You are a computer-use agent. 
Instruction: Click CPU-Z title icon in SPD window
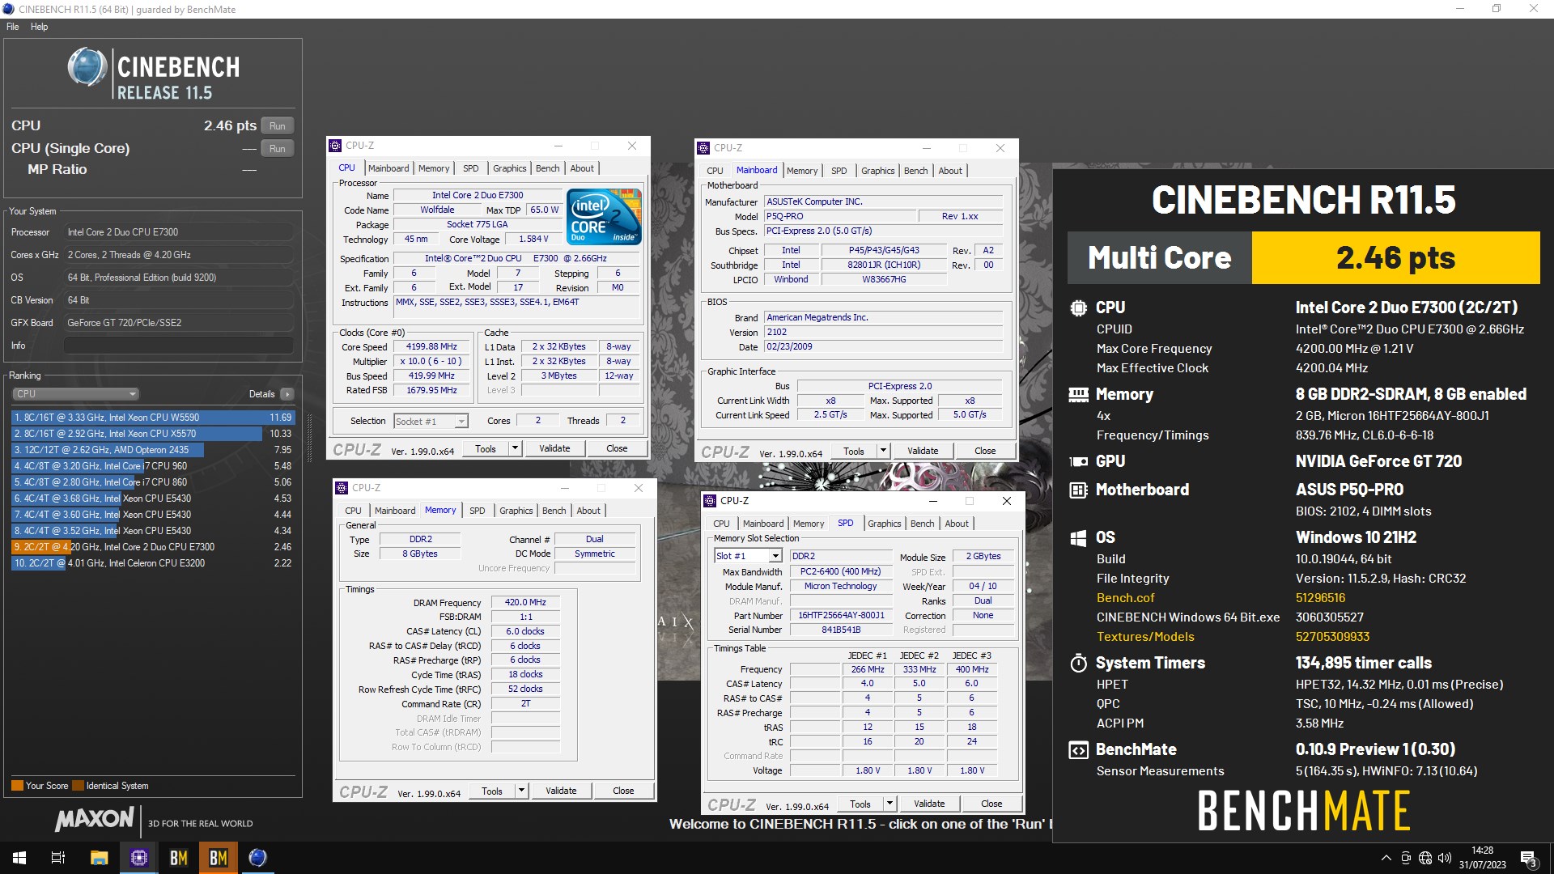point(710,501)
